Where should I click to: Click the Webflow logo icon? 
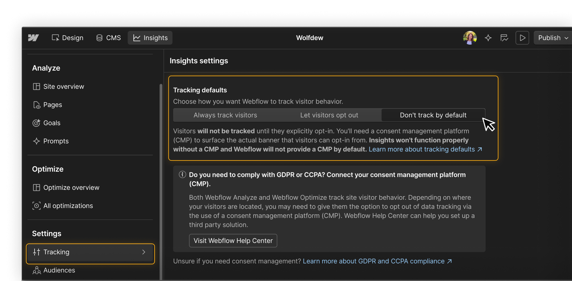(33, 38)
